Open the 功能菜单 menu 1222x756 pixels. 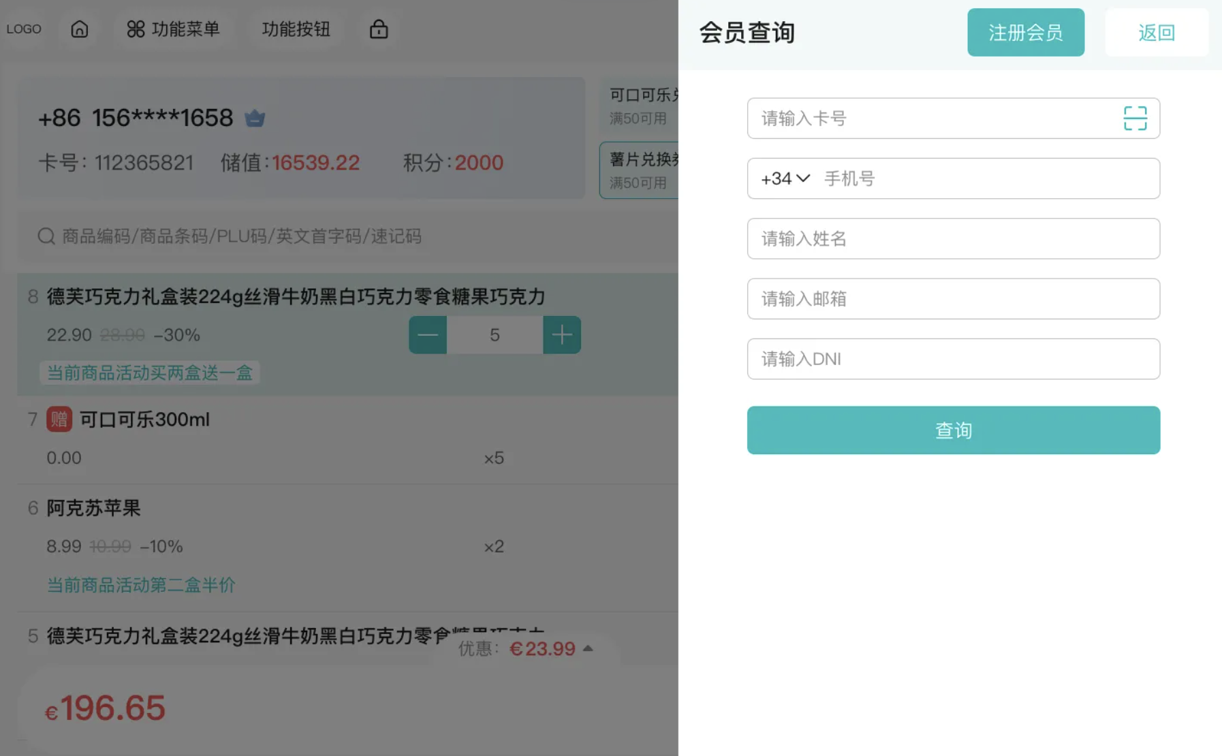[173, 29]
